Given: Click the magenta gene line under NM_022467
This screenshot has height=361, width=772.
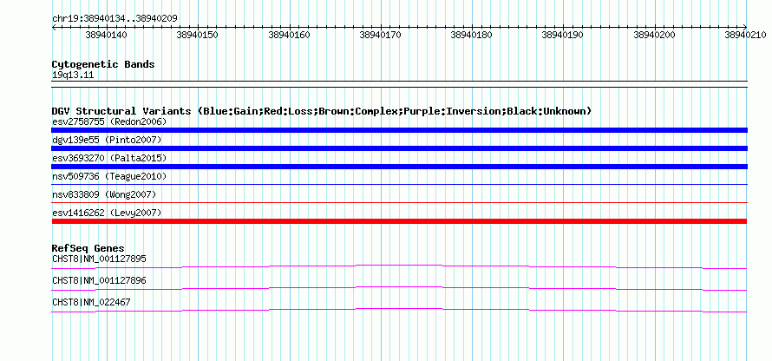Looking at the screenshot, I should (399, 310).
